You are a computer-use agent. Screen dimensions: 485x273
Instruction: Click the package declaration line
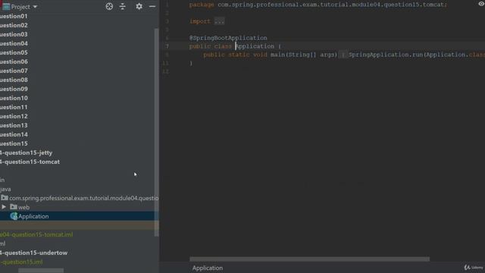pos(318,5)
